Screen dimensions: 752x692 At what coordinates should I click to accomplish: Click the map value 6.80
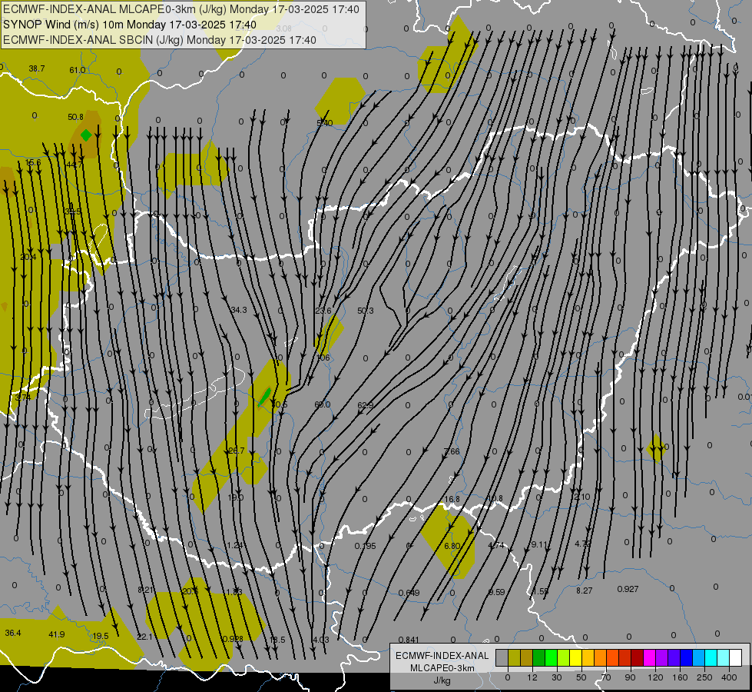[x=452, y=546]
